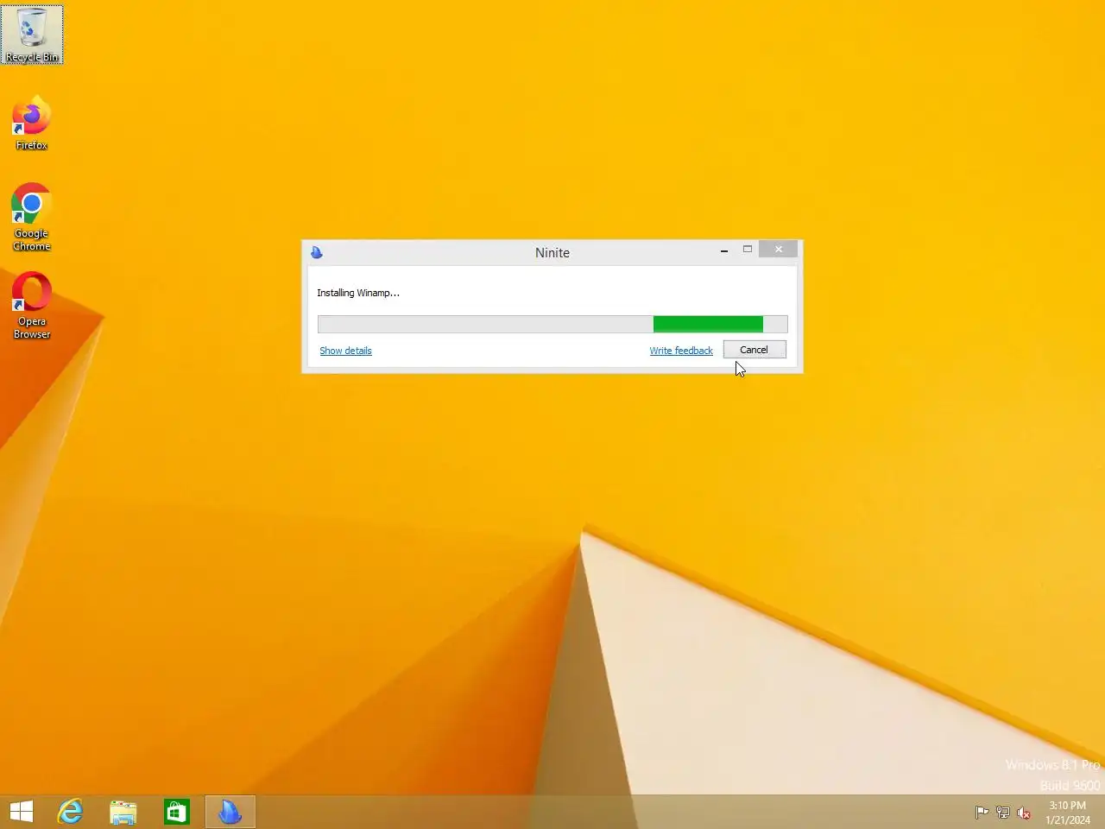This screenshot has width=1105, height=829.
Task: Open the Recycle Bin desktop icon
Action: 32,35
